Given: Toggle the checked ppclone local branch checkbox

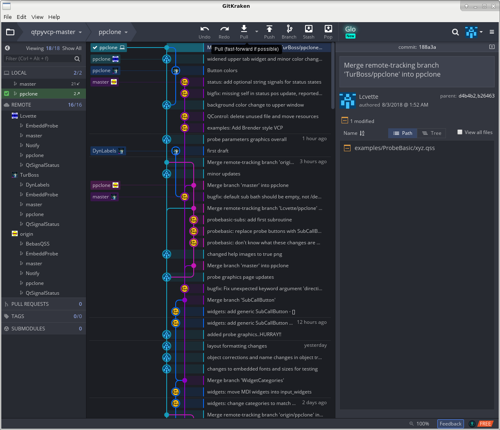Looking at the screenshot, I should (x=7, y=93).
